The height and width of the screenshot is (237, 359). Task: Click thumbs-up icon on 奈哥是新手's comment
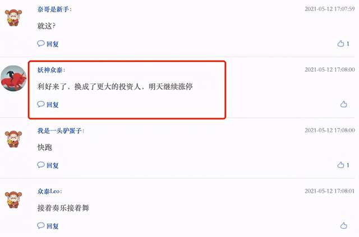340,44
